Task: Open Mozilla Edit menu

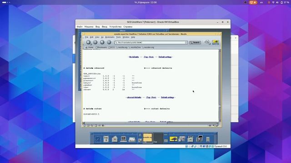Action: [91, 37]
